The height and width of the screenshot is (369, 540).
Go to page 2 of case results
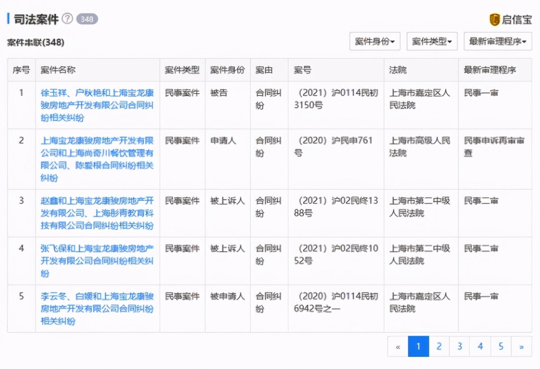click(439, 346)
